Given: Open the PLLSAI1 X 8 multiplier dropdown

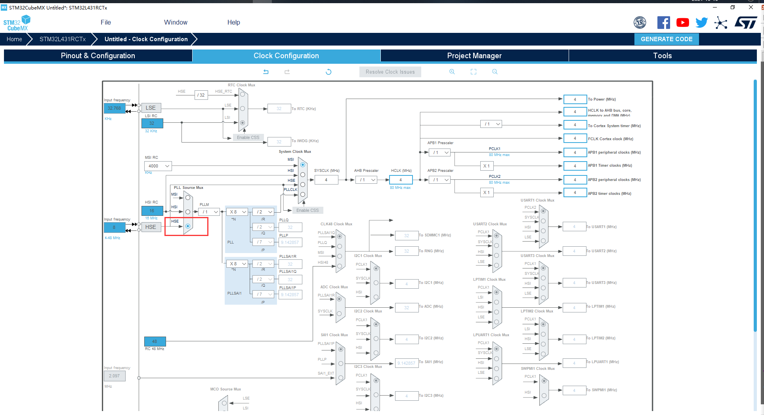Looking at the screenshot, I should click(238, 264).
